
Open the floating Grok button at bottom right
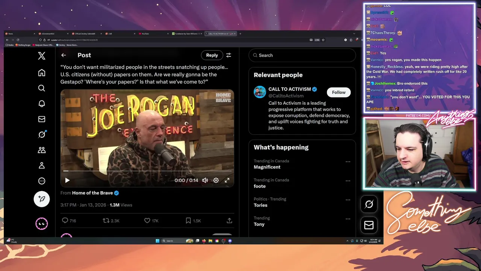tap(369, 204)
